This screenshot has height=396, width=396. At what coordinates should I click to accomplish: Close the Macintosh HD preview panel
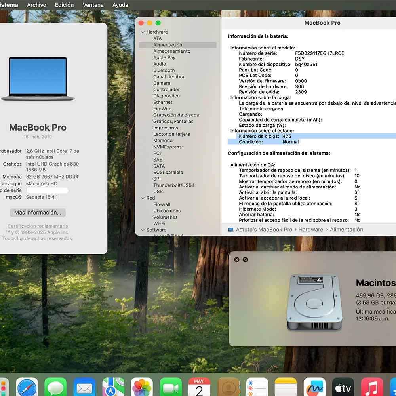click(237, 260)
